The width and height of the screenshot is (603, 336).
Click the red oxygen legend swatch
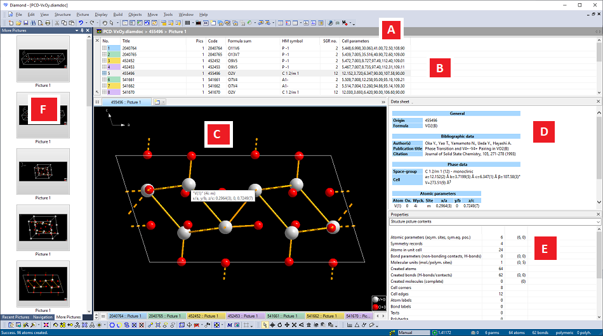[x=375, y=308]
